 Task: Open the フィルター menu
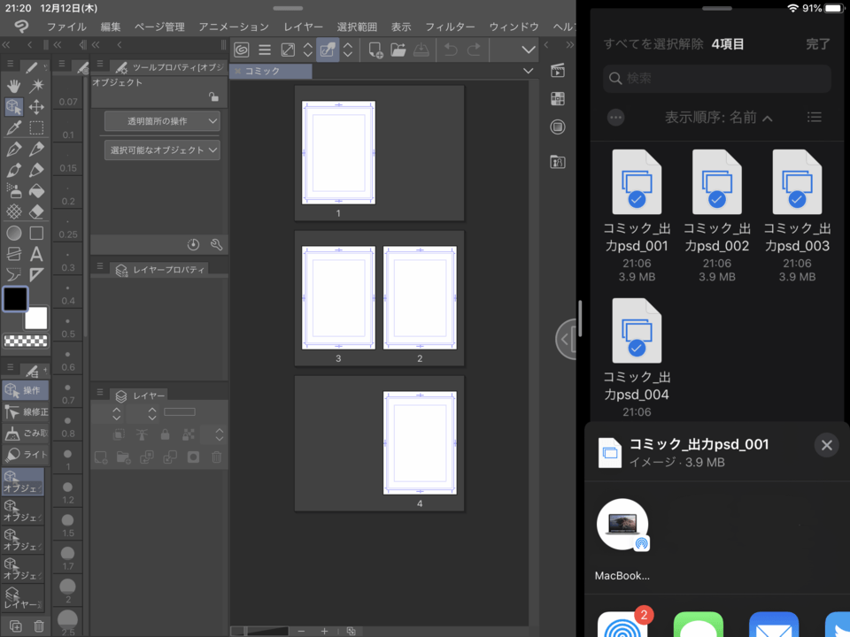pyautogui.click(x=450, y=27)
